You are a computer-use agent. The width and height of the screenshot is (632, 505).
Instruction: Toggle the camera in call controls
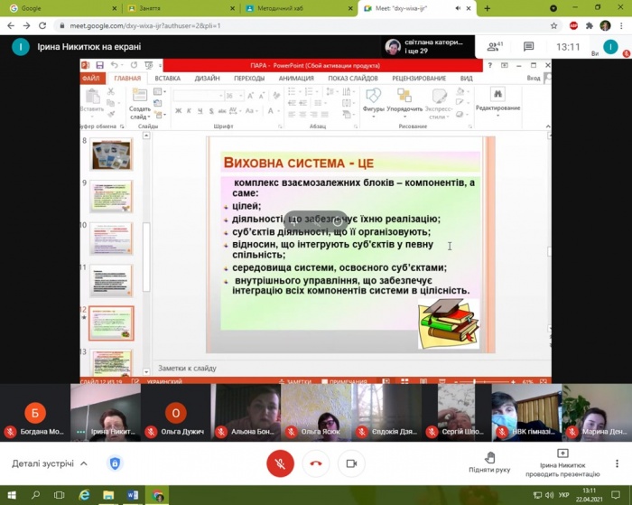(351, 463)
